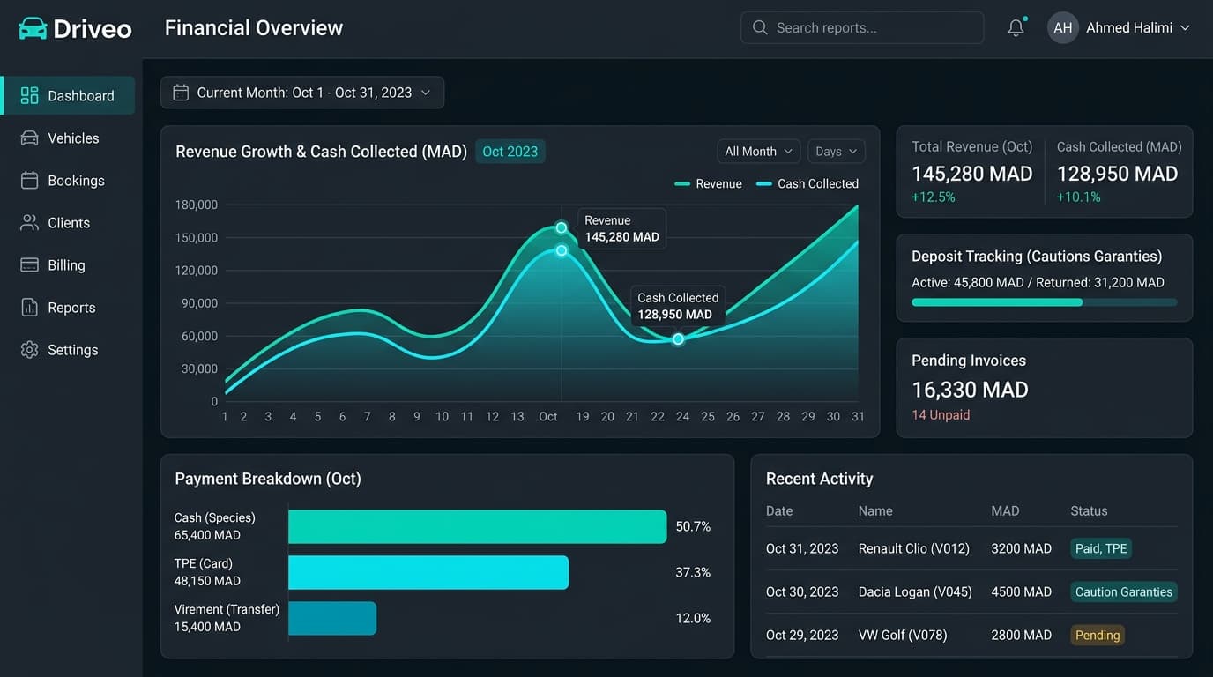Open the Billing page
1213x677 pixels.
69,264
